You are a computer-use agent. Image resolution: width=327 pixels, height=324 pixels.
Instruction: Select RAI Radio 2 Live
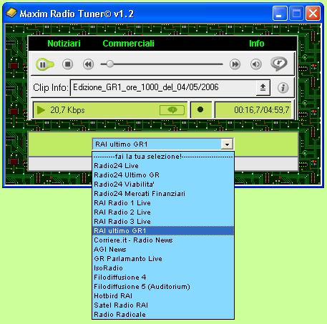(163, 212)
